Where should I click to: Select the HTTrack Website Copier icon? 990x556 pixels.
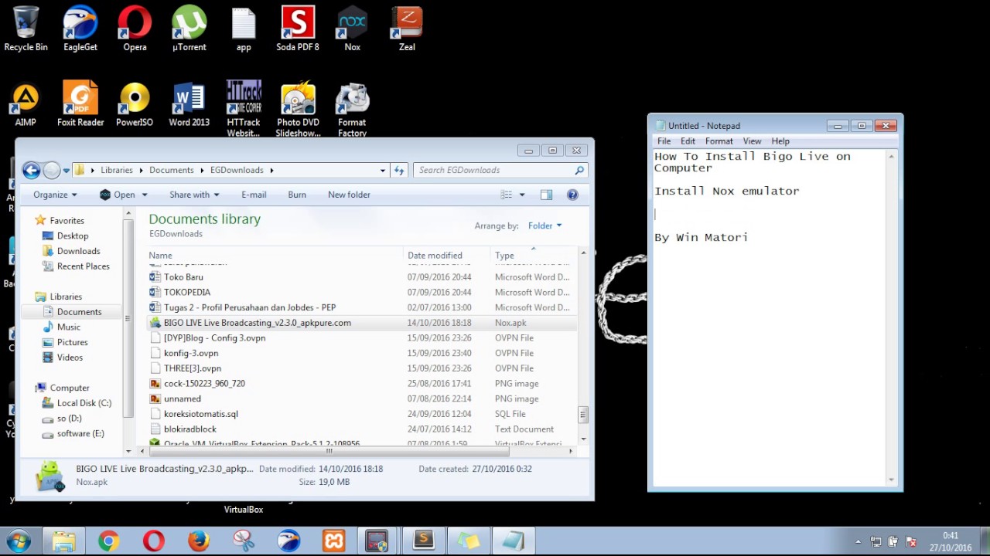244,109
